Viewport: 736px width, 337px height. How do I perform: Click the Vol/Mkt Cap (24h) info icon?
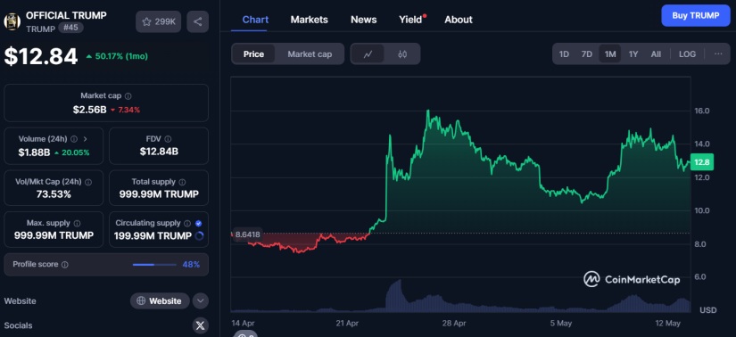tap(87, 182)
